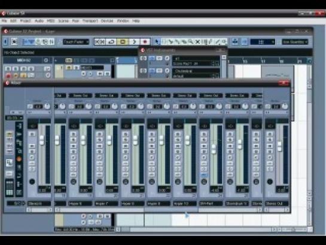Open the Stereo Out routing dropdown above Hyper 10
The image size is (326, 245).
tap(185, 95)
